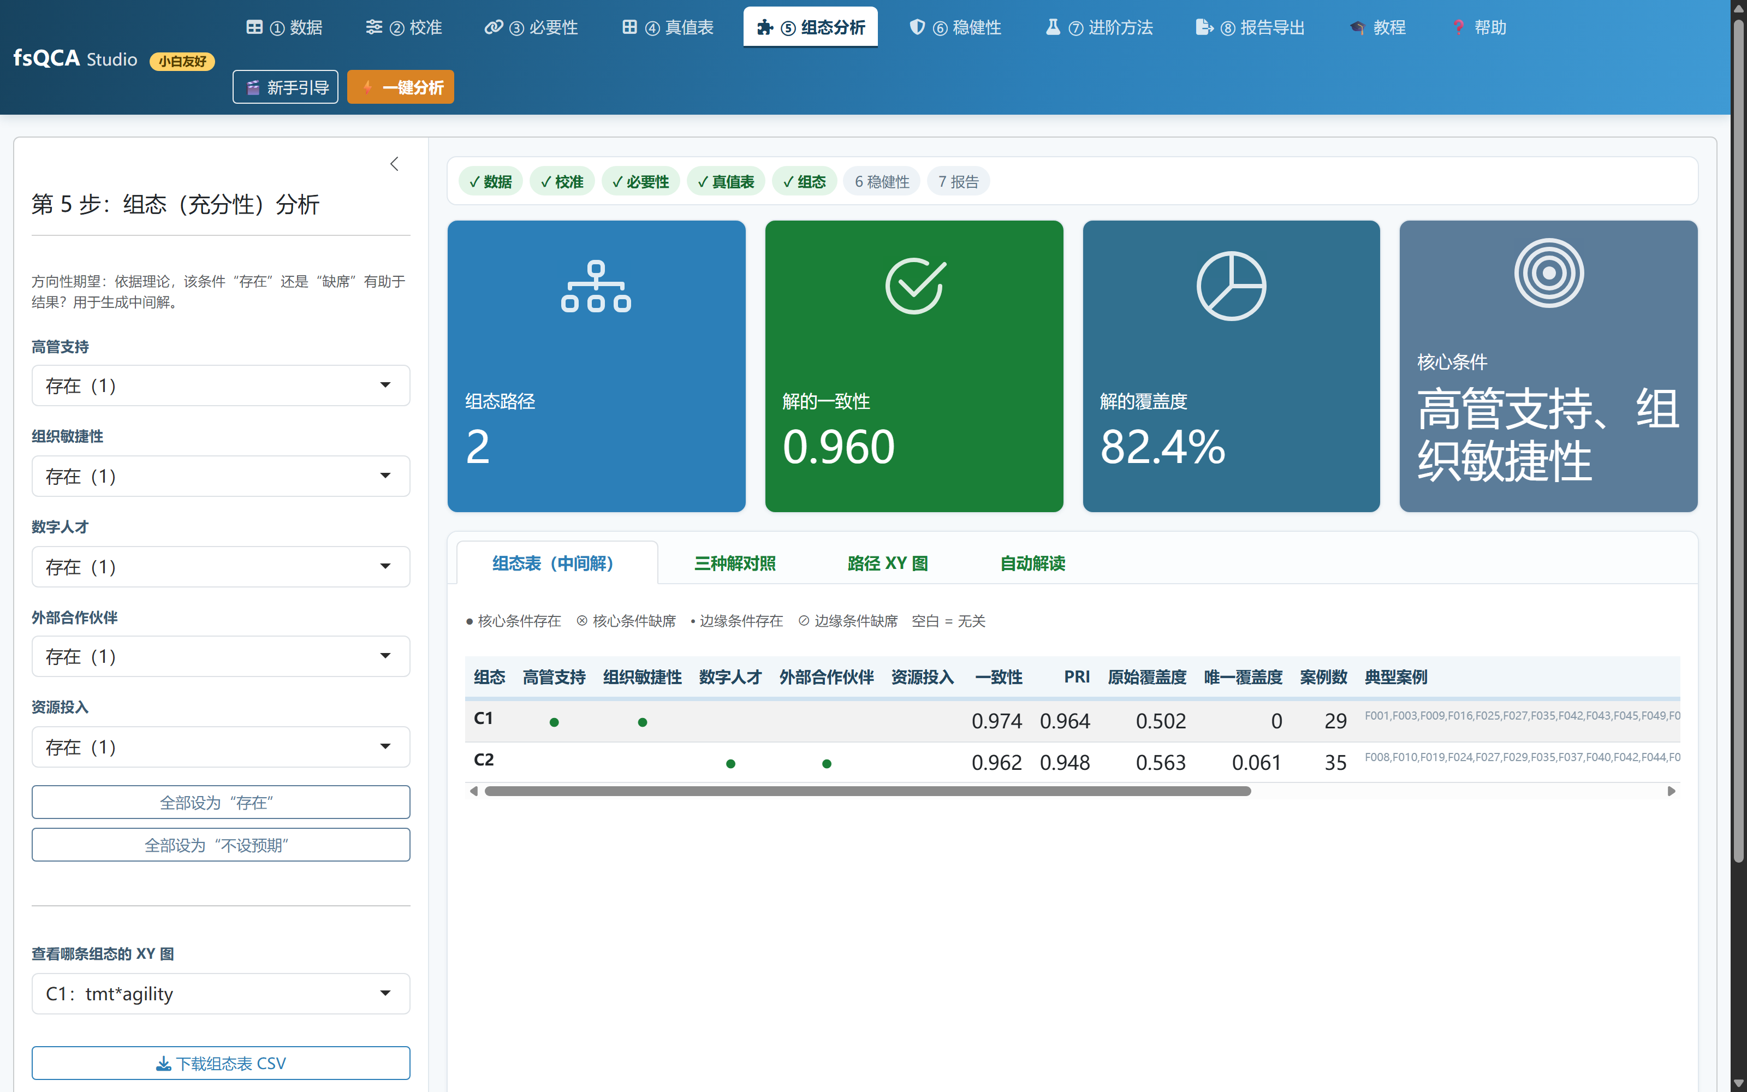Open the 数字人才 dropdown

[221, 566]
